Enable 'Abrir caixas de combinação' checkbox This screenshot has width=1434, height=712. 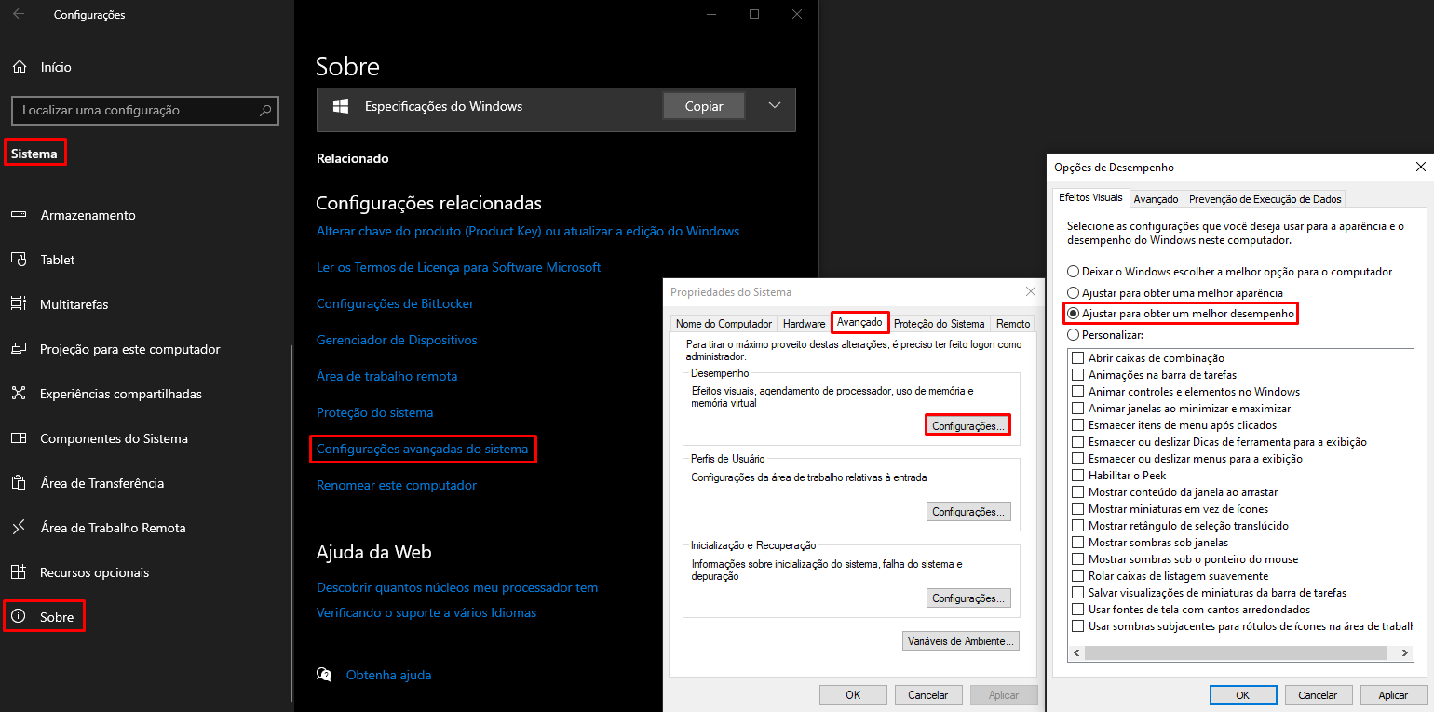(x=1078, y=358)
